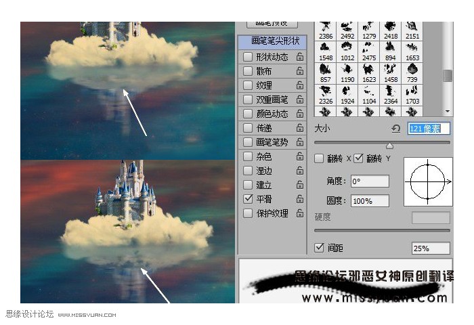Click brush size slider handle
474x325 pixels.
pos(389,146)
